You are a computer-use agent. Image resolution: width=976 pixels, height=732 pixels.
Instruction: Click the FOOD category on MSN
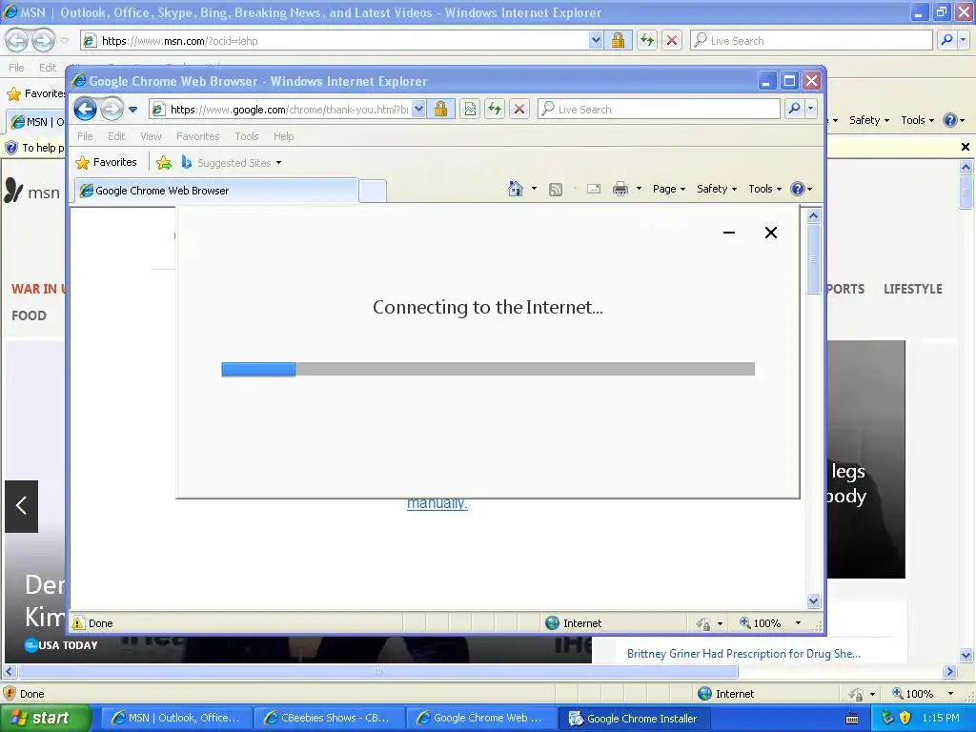[x=29, y=315]
